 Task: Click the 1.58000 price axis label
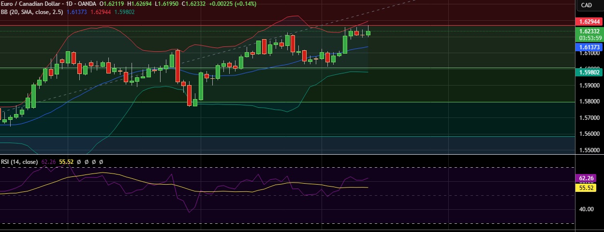[x=589, y=101]
